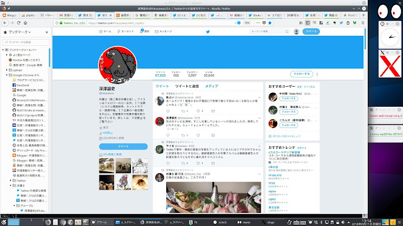This screenshot has width=403, height=226.
Task: Click フォローする on the profile header
Action: pos(302,74)
